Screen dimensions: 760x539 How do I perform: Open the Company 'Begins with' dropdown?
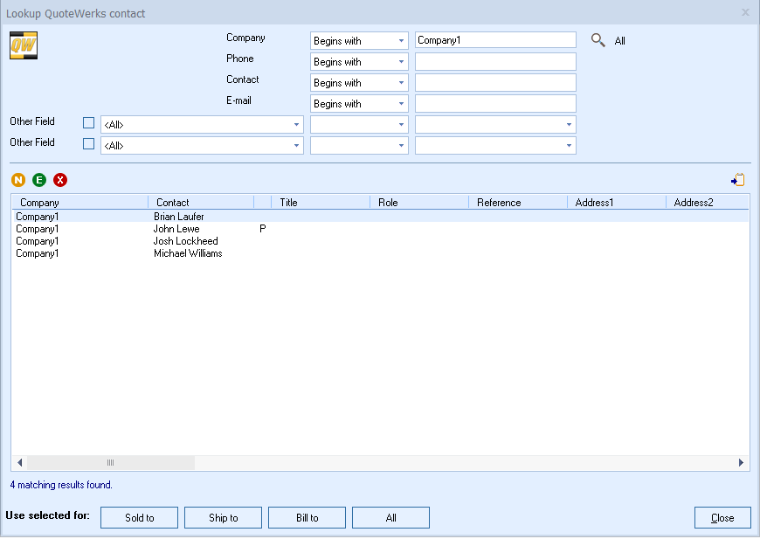[359, 40]
